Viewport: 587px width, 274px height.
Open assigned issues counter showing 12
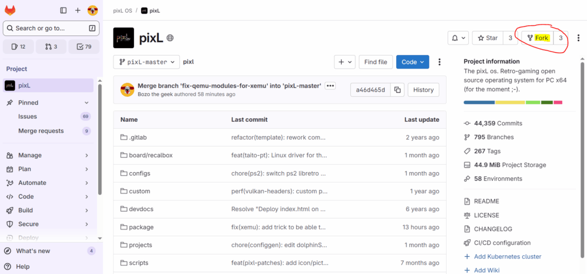(x=18, y=47)
